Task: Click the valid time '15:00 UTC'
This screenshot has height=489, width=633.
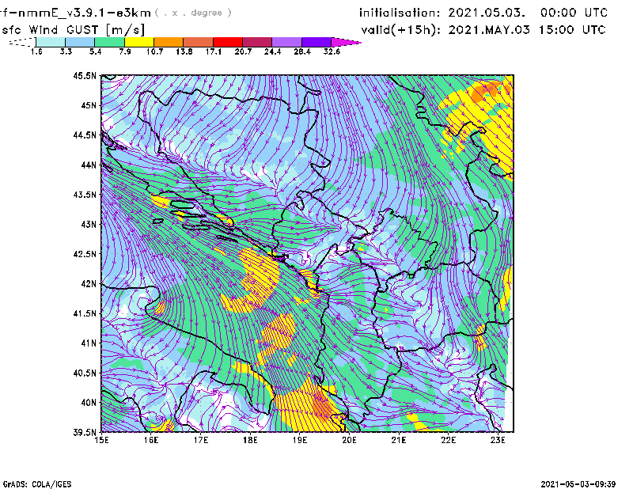Action: click(x=572, y=30)
